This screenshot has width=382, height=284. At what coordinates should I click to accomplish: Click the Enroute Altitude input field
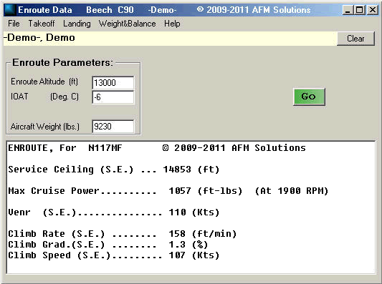[113, 83]
